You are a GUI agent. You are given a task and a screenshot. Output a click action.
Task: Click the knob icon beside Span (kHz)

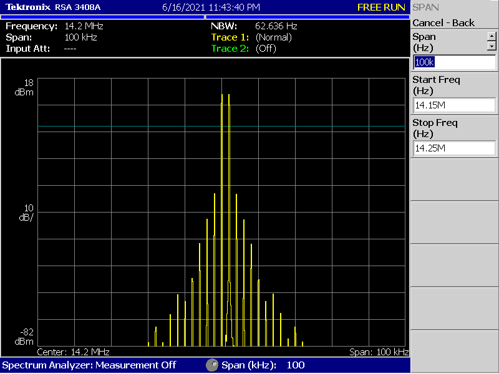tap(212, 365)
